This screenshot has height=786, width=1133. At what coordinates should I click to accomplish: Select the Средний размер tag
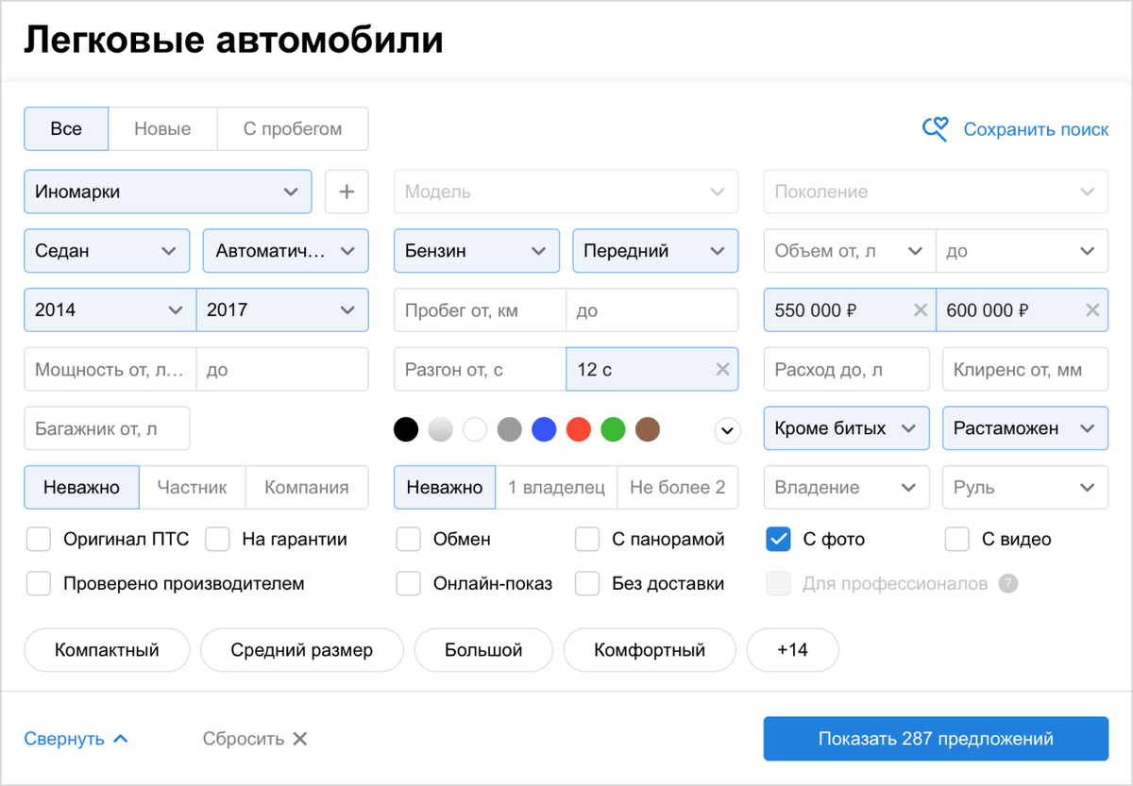point(302,650)
